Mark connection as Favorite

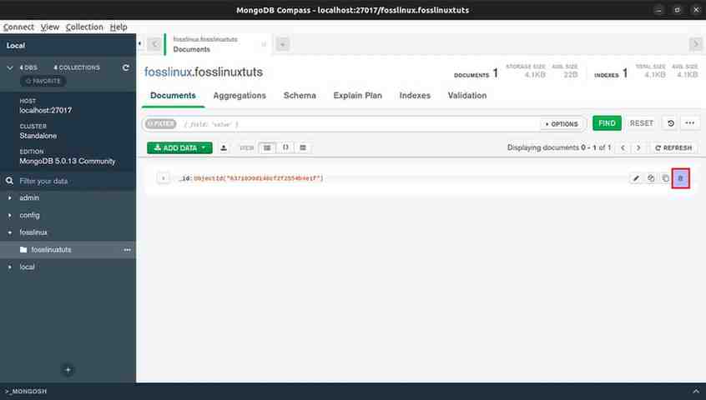click(x=43, y=82)
